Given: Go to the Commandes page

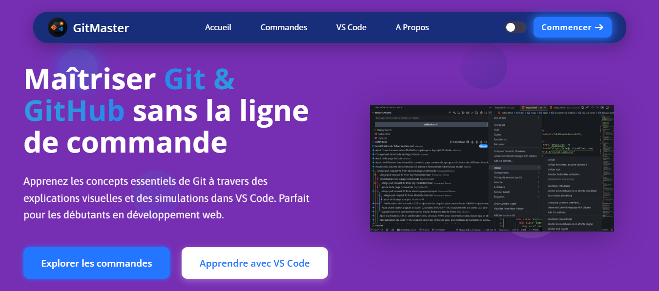Looking at the screenshot, I should click(284, 27).
